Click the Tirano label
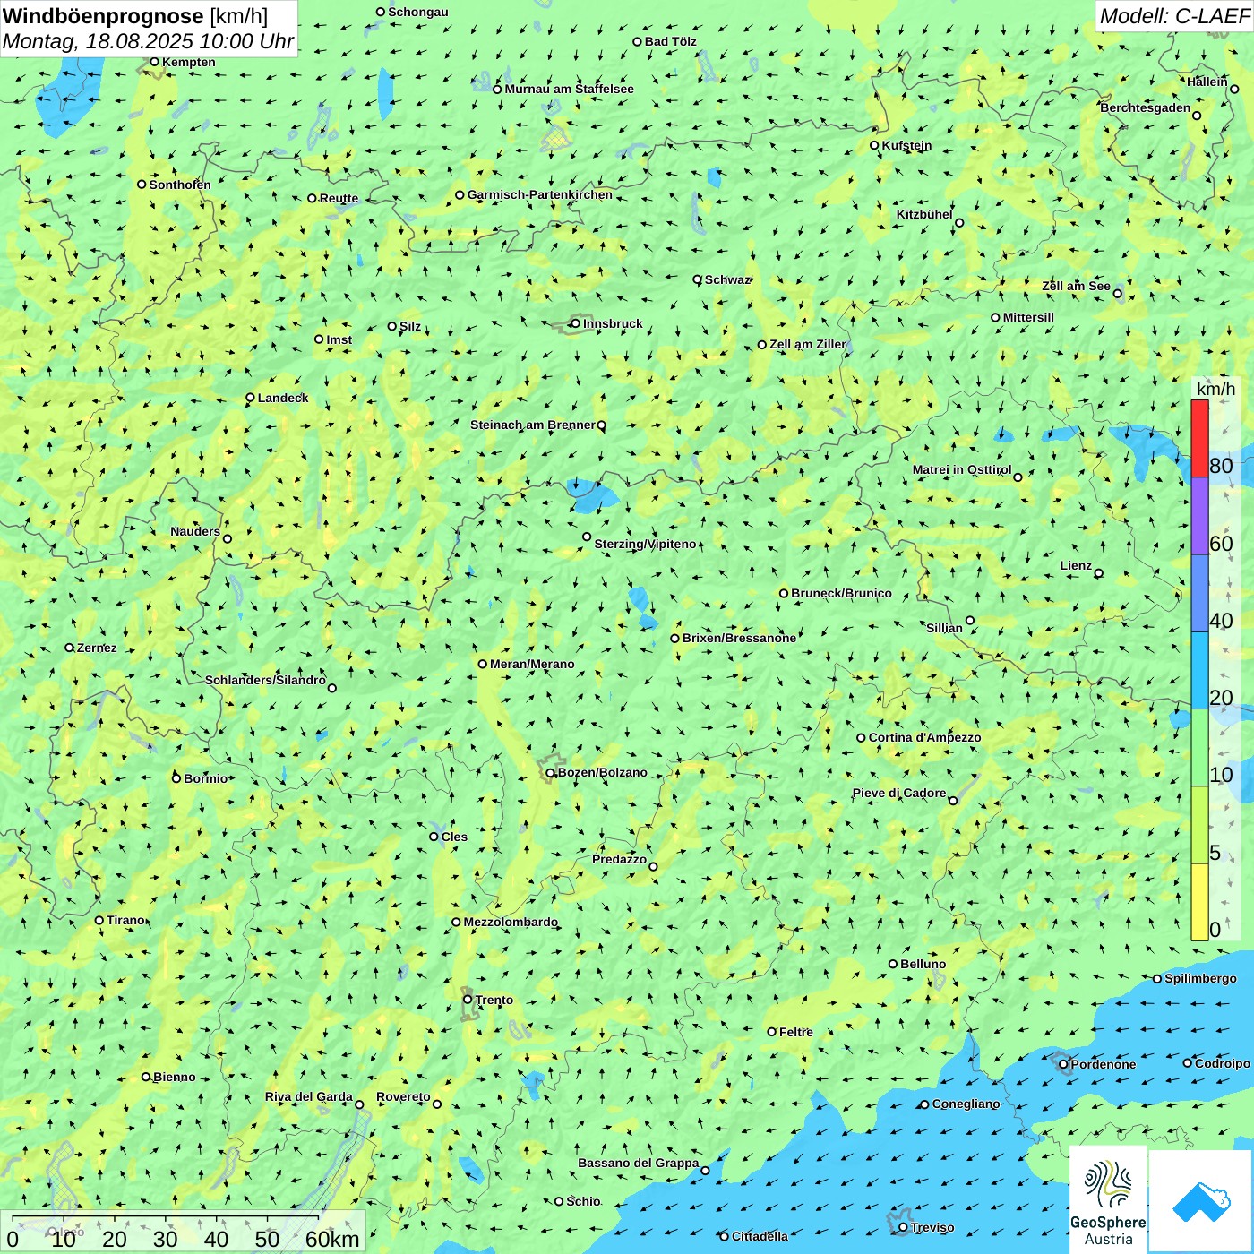The width and height of the screenshot is (1254, 1254). 125,920
